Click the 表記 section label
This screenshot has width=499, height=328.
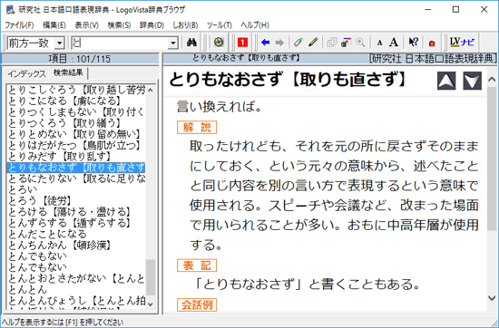[x=197, y=265]
